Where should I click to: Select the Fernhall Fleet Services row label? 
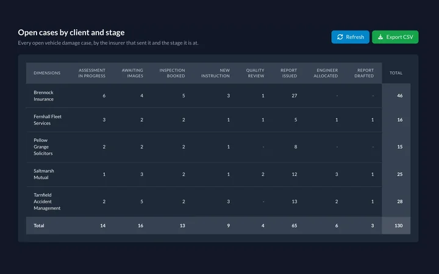click(48, 120)
